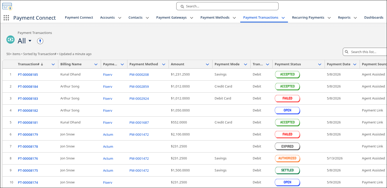
Task: Open transaction PT-00008174
Action: click(28, 183)
